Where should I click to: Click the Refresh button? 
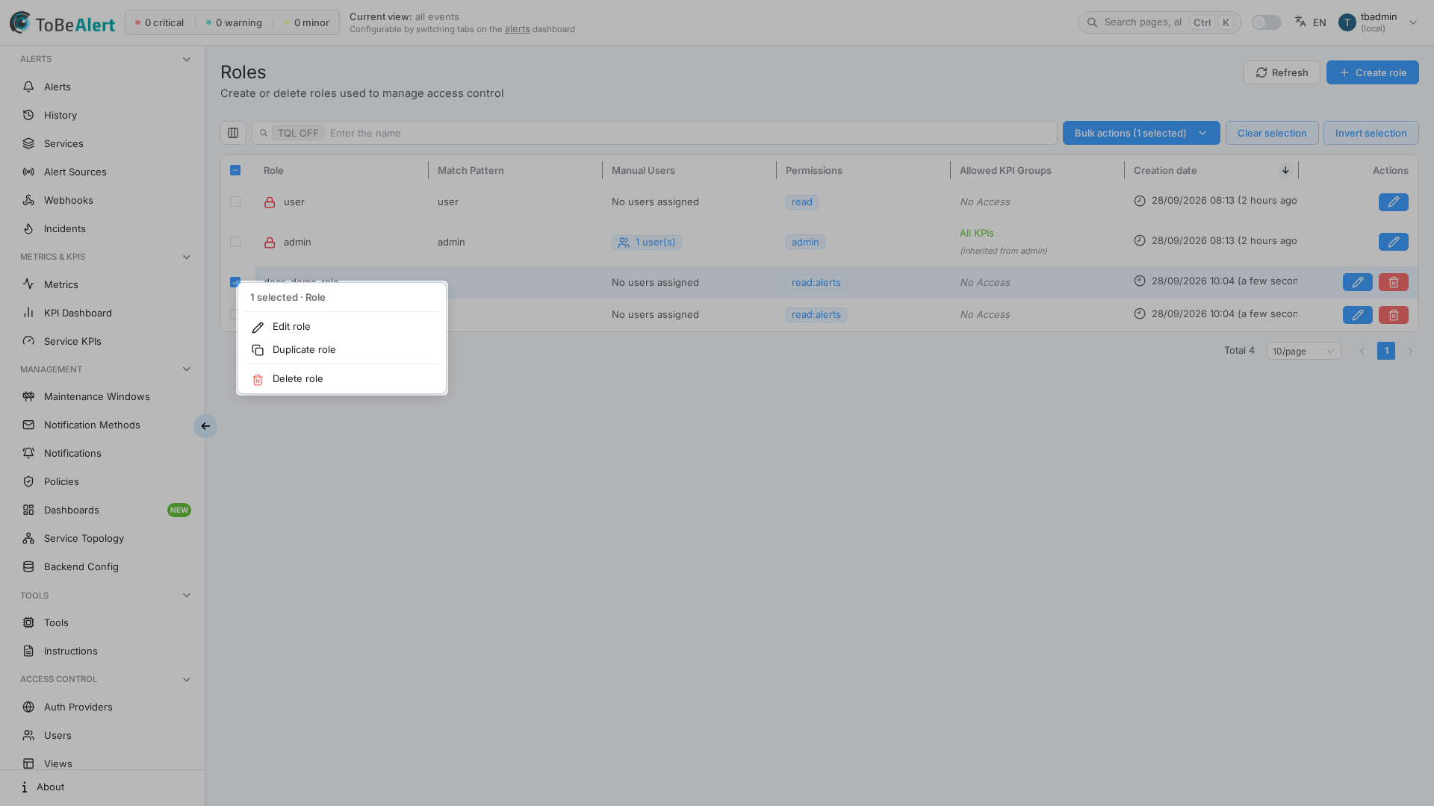[1282, 72]
